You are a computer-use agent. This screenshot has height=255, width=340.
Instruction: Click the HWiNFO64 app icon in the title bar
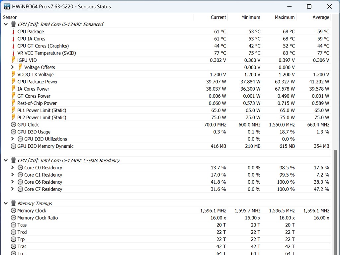[7, 7]
